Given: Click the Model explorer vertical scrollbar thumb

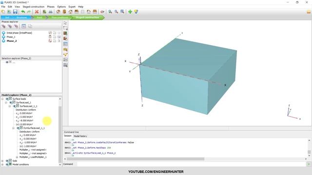Looking at the screenshot, I should click(x=60, y=134).
